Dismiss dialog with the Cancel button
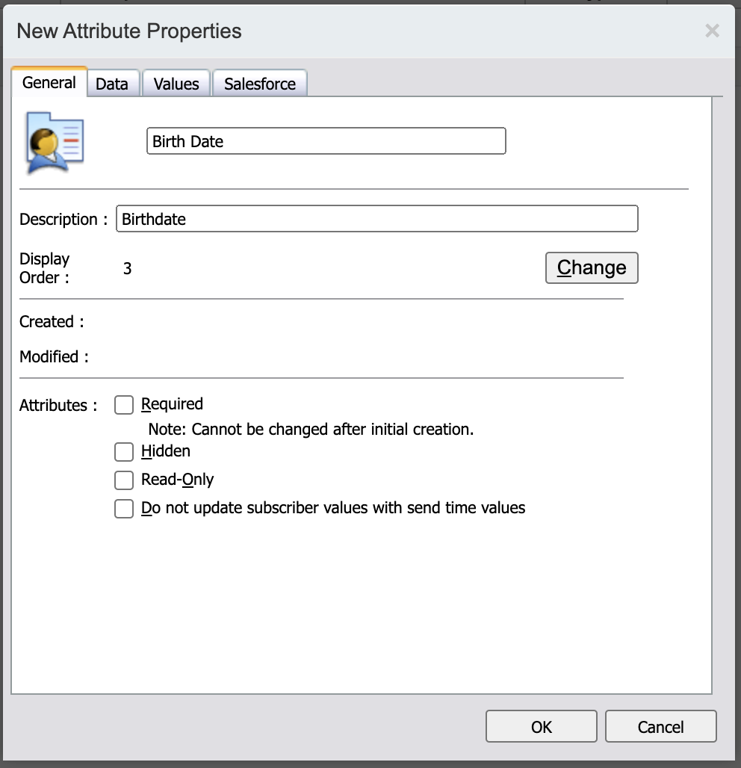This screenshot has width=741, height=768. coord(660,726)
